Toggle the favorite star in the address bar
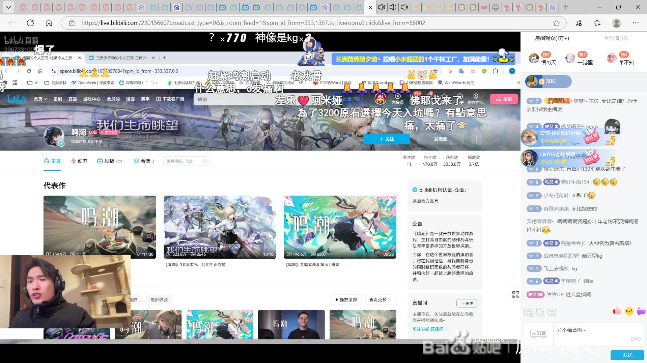This screenshot has width=647, height=363. pyautogui.click(x=556, y=23)
